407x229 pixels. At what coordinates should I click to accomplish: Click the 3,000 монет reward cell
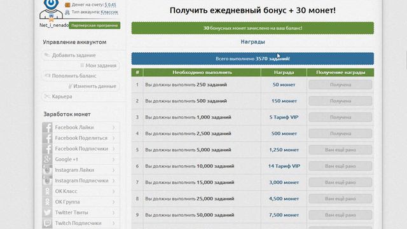pyautogui.click(x=284, y=183)
